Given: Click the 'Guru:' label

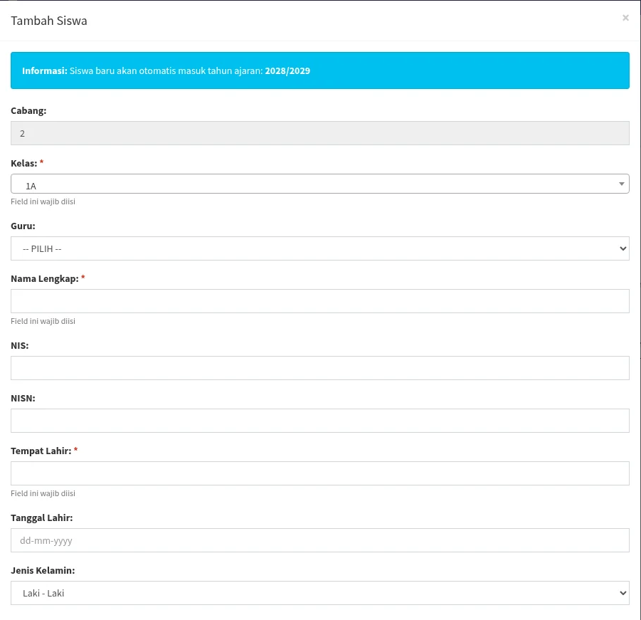Looking at the screenshot, I should coord(23,226).
